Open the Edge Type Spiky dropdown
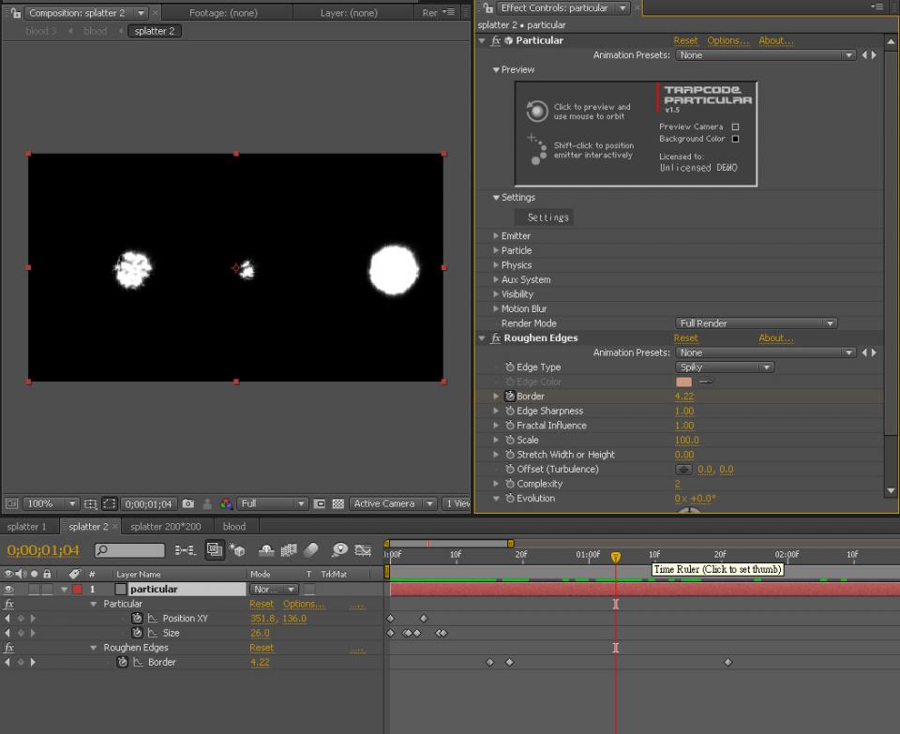Screen dimensions: 900x734 tap(724, 367)
